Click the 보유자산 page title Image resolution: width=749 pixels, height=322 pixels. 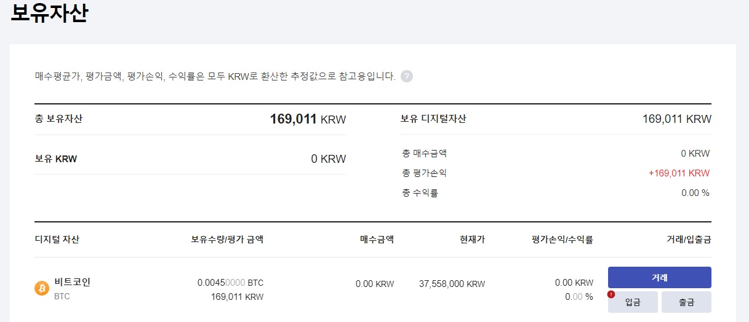click(49, 13)
